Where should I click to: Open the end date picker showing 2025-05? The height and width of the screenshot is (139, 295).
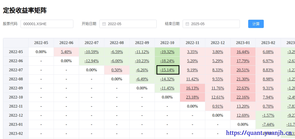213,24
